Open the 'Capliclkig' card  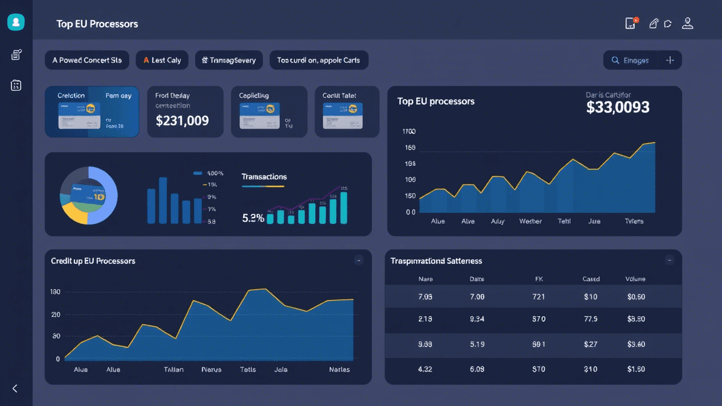269,112
